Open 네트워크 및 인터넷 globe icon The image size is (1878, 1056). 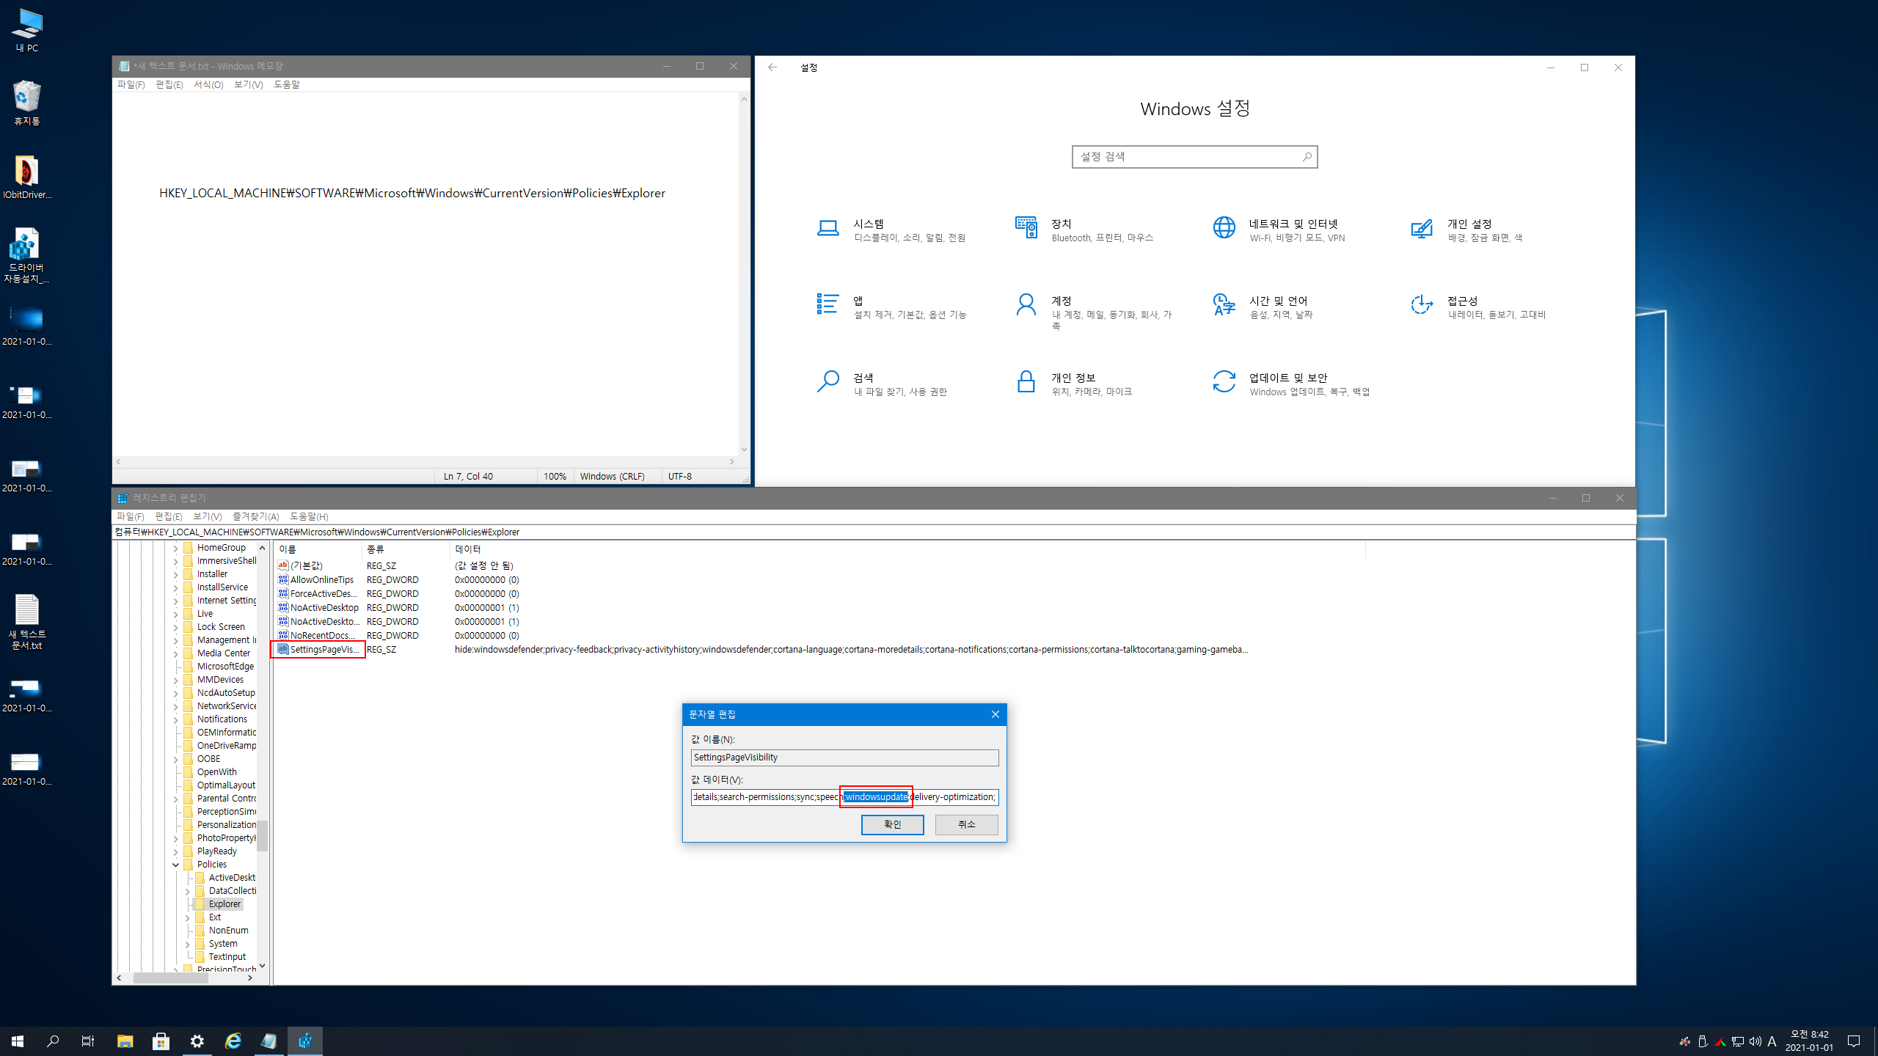coord(1224,229)
